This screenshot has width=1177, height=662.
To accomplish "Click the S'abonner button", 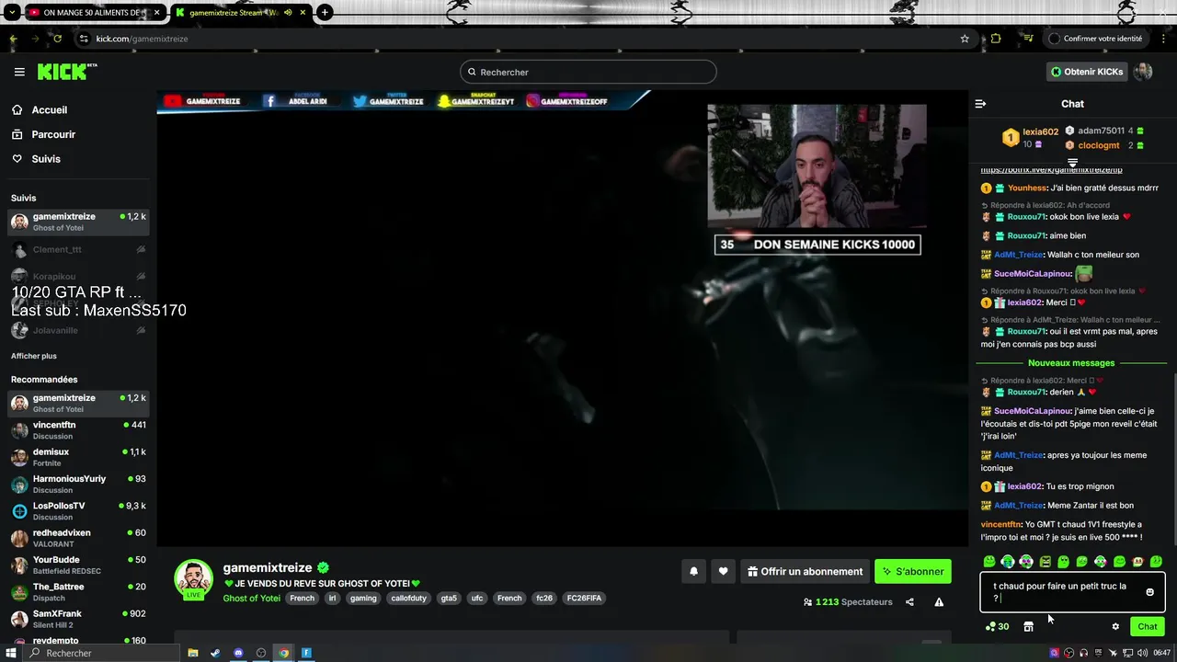I will (913, 571).
